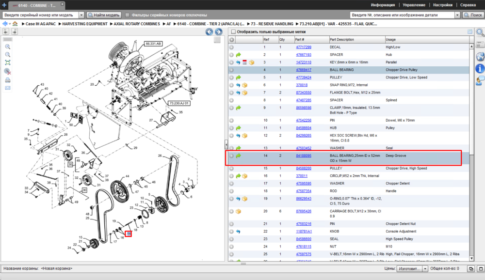This screenshot has height=280, width=485.
Task: Focus the part number or description search field
Action: click(x=403, y=15)
